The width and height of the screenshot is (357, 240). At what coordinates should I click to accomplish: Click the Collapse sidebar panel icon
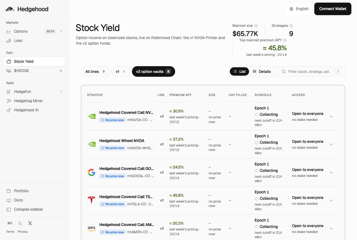[9, 209]
